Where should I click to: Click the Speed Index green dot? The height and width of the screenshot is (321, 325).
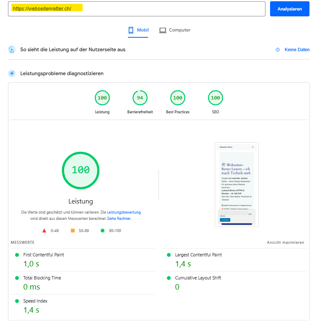pos(17,301)
